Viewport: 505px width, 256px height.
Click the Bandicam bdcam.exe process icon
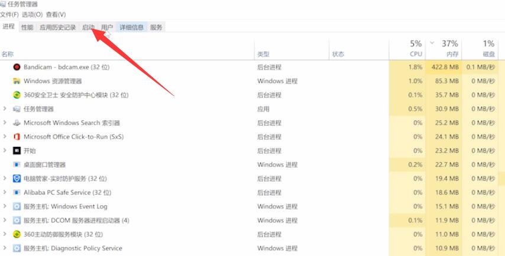(x=17, y=67)
